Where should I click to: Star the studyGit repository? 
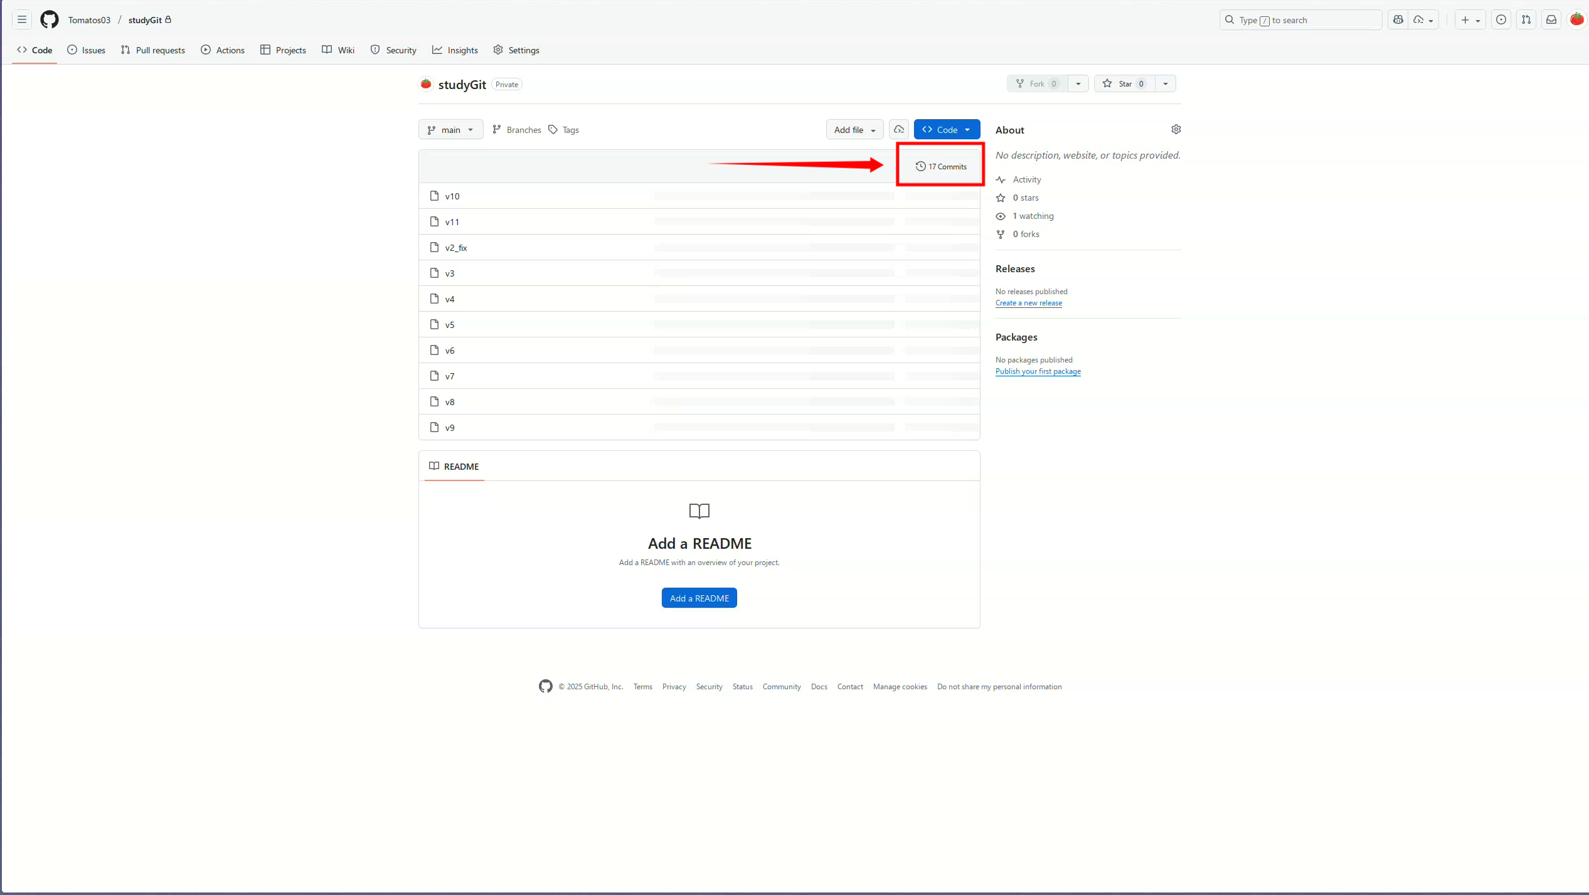click(1124, 84)
